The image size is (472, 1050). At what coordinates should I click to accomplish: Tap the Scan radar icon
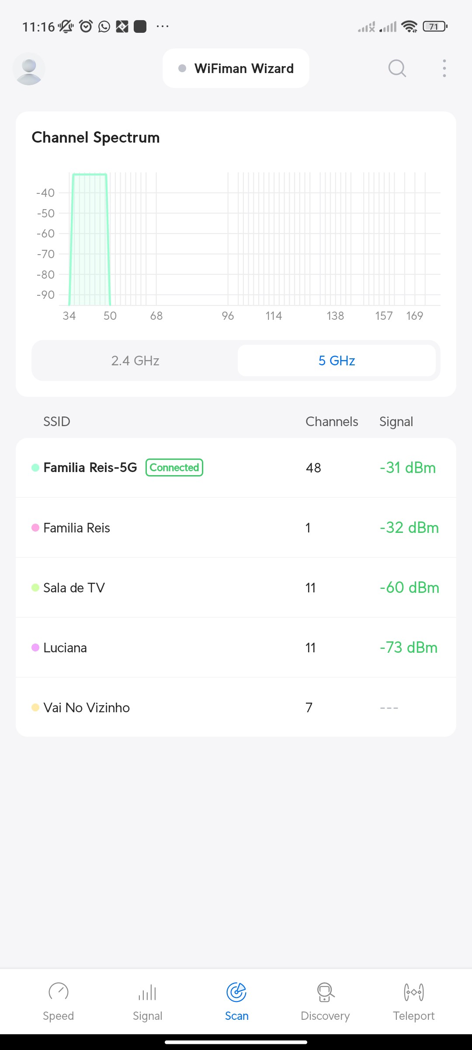tap(236, 992)
